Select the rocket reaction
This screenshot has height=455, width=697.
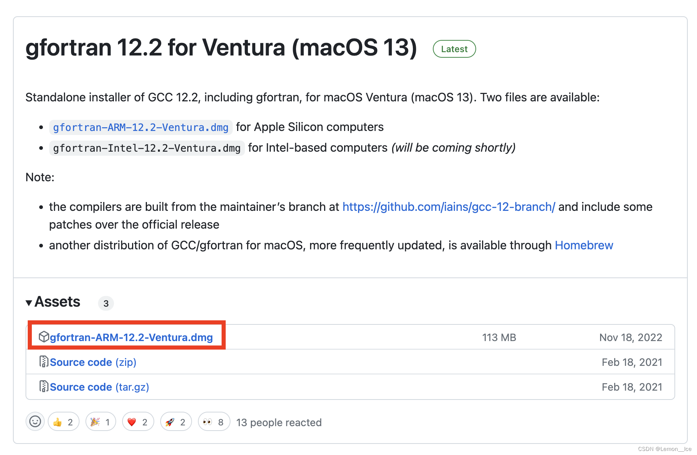click(x=176, y=421)
